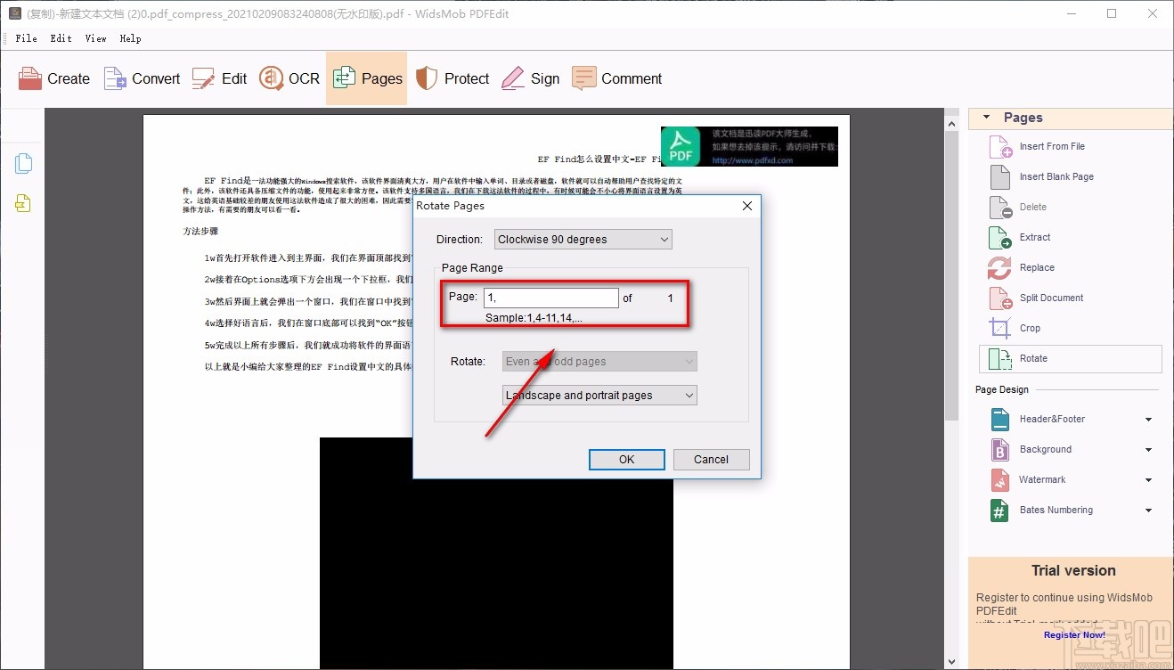Click inside the Page range input field

pos(550,297)
